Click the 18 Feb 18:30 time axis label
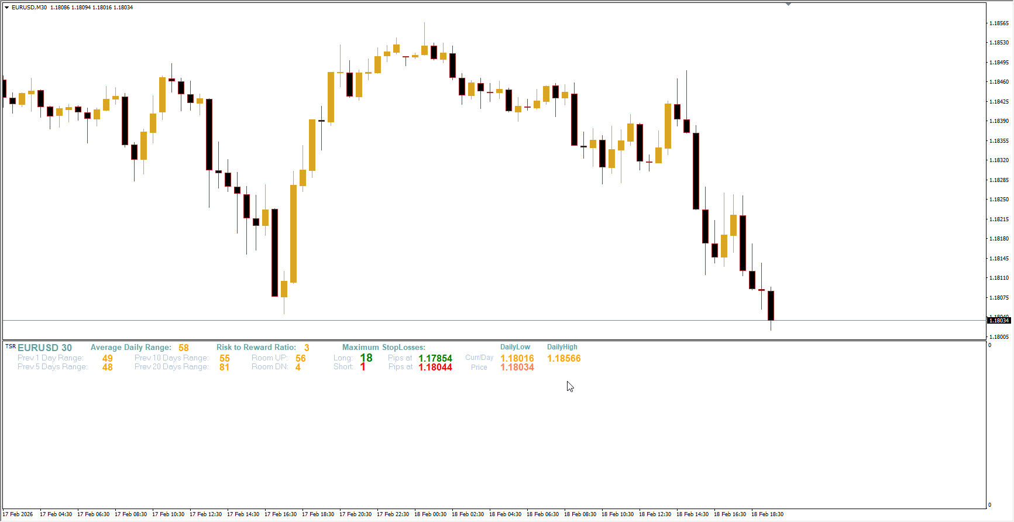The image size is (1014, 522). [767, 514]
